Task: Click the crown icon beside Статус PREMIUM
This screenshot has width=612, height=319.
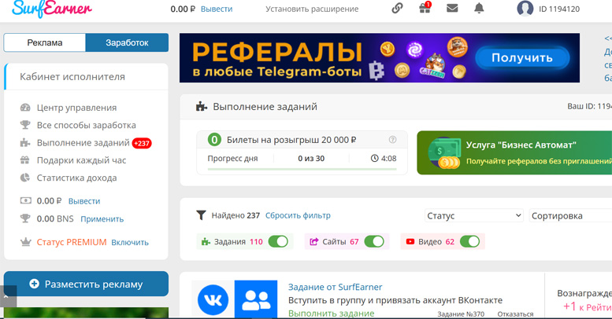Action: [25, 242]
